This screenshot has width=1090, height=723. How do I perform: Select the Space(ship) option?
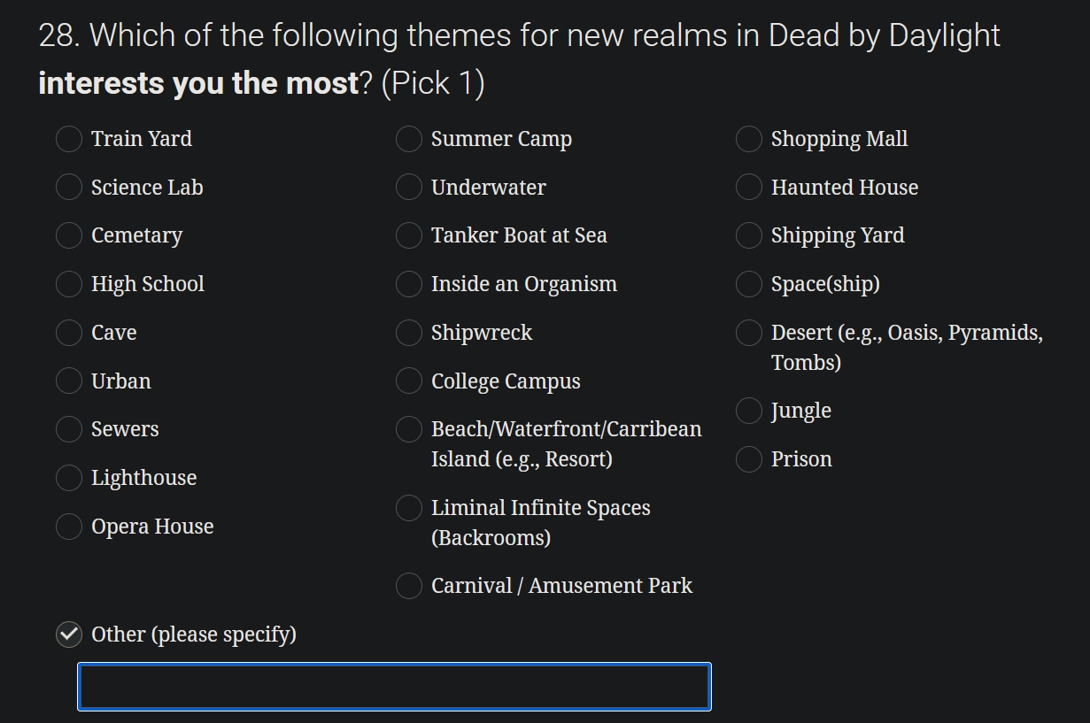point(749,284)
